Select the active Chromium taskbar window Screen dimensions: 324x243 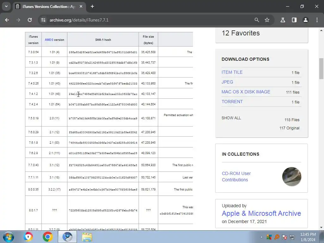point(67,237)
